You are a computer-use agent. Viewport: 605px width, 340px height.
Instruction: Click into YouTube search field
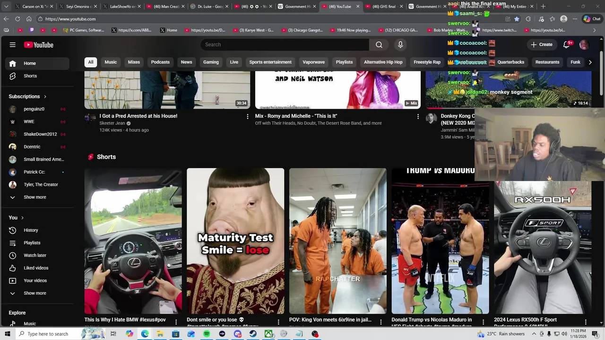285,44
